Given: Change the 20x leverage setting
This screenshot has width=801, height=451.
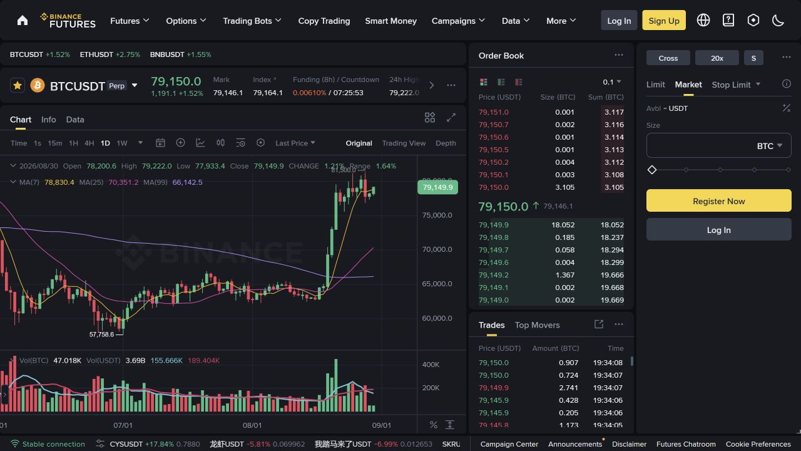Looking at the screenshot, I should coord(717,58).
